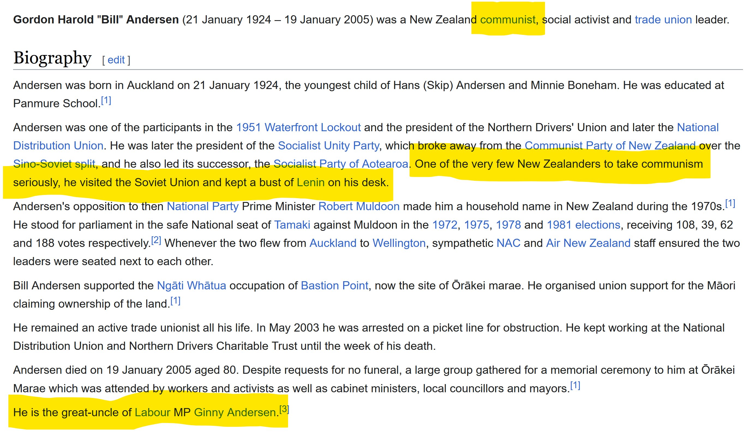Follow the 'trade union' link
The image size is (752, 435).
(x=663, y=20)
